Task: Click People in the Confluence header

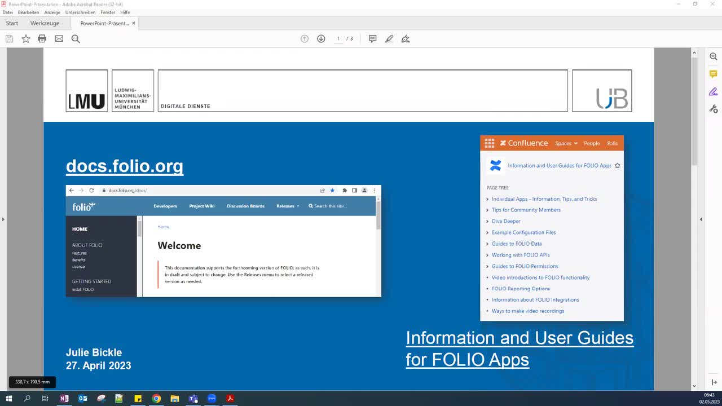Action: point(592,143)
